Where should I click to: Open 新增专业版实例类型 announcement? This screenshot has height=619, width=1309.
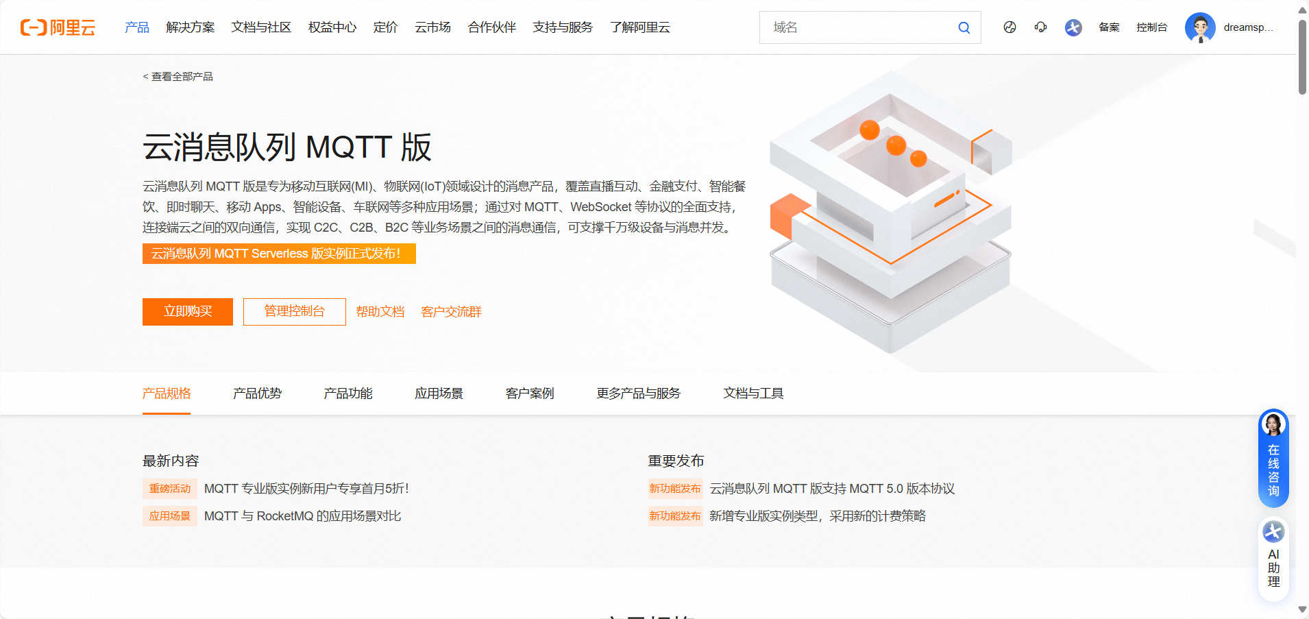point(818,516)
